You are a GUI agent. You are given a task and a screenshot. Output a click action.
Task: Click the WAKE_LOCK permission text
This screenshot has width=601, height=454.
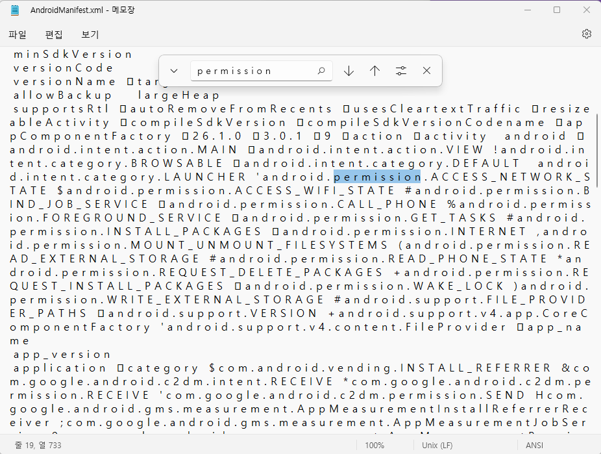[458, 286]
